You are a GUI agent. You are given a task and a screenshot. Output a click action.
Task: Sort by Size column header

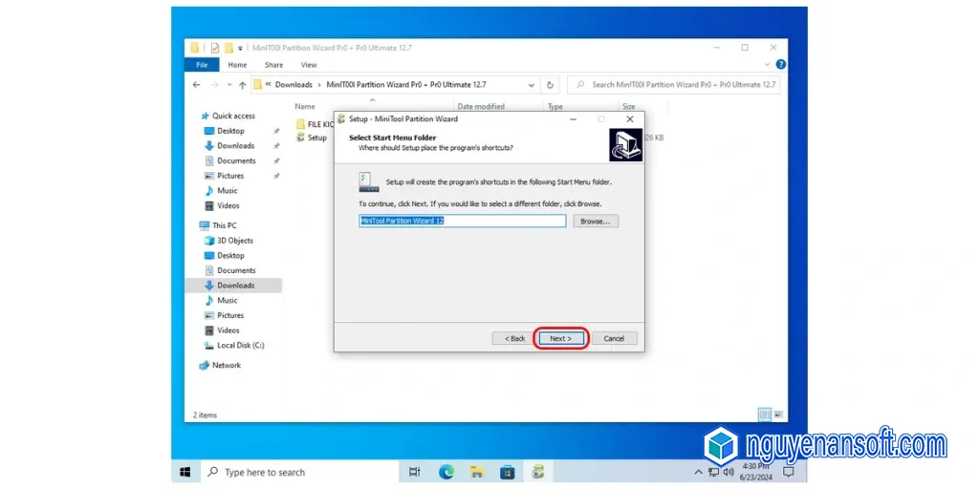point(628,107)
